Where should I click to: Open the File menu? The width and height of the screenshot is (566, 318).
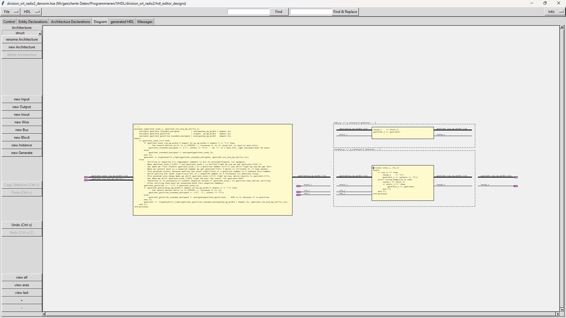tap(10, 12)
